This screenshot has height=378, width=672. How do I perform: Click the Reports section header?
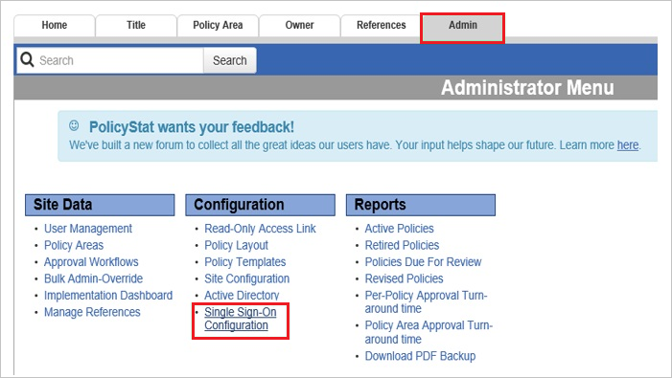pos(421,205)
